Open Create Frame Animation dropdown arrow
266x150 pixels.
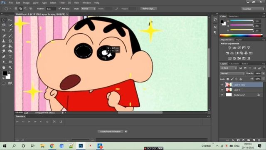coord(126,132)
